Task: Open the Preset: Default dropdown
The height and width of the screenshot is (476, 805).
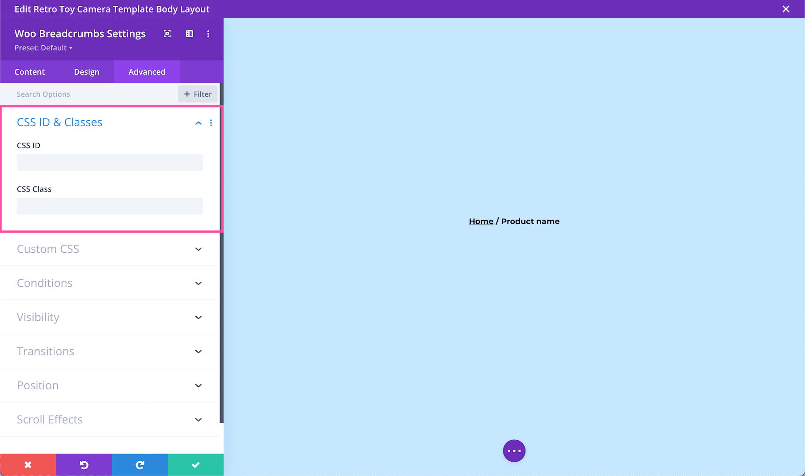Action: pos(43,48)
